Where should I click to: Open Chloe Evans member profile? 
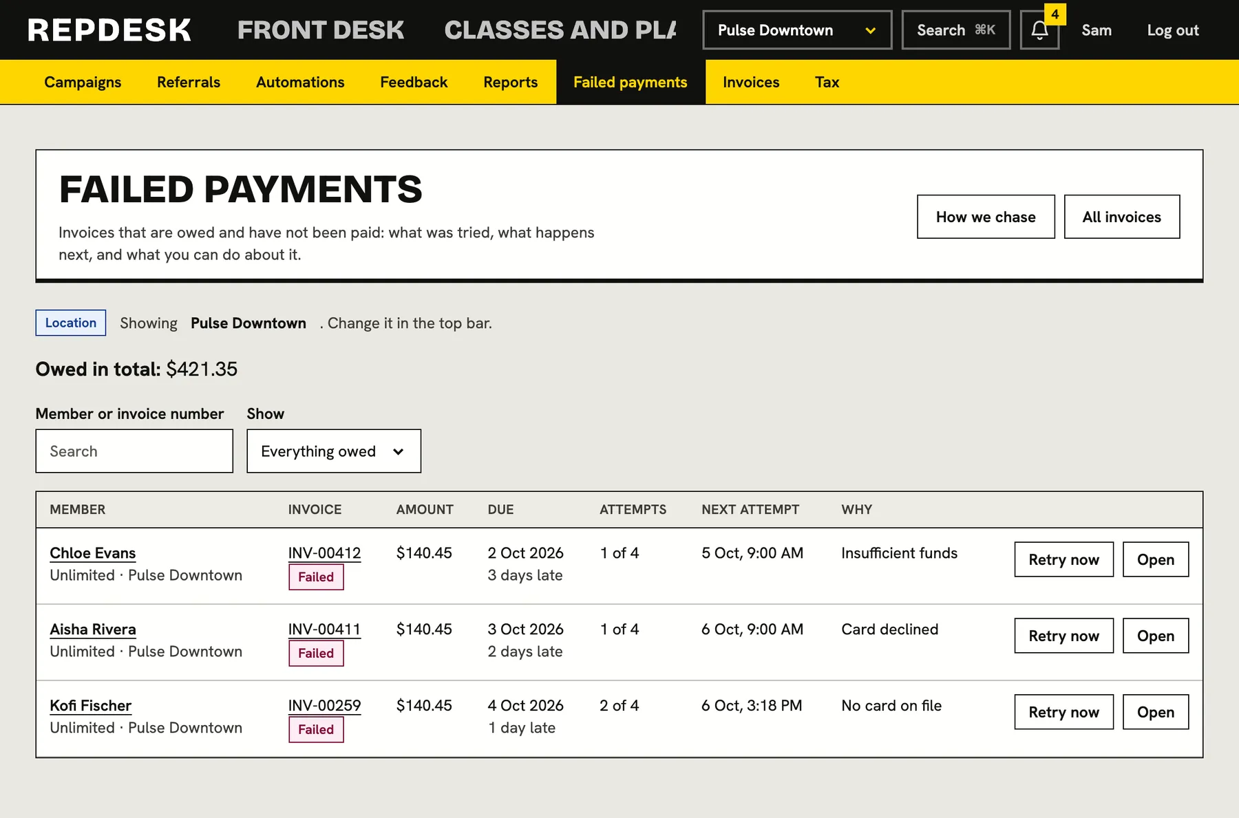tap(93, 553)
